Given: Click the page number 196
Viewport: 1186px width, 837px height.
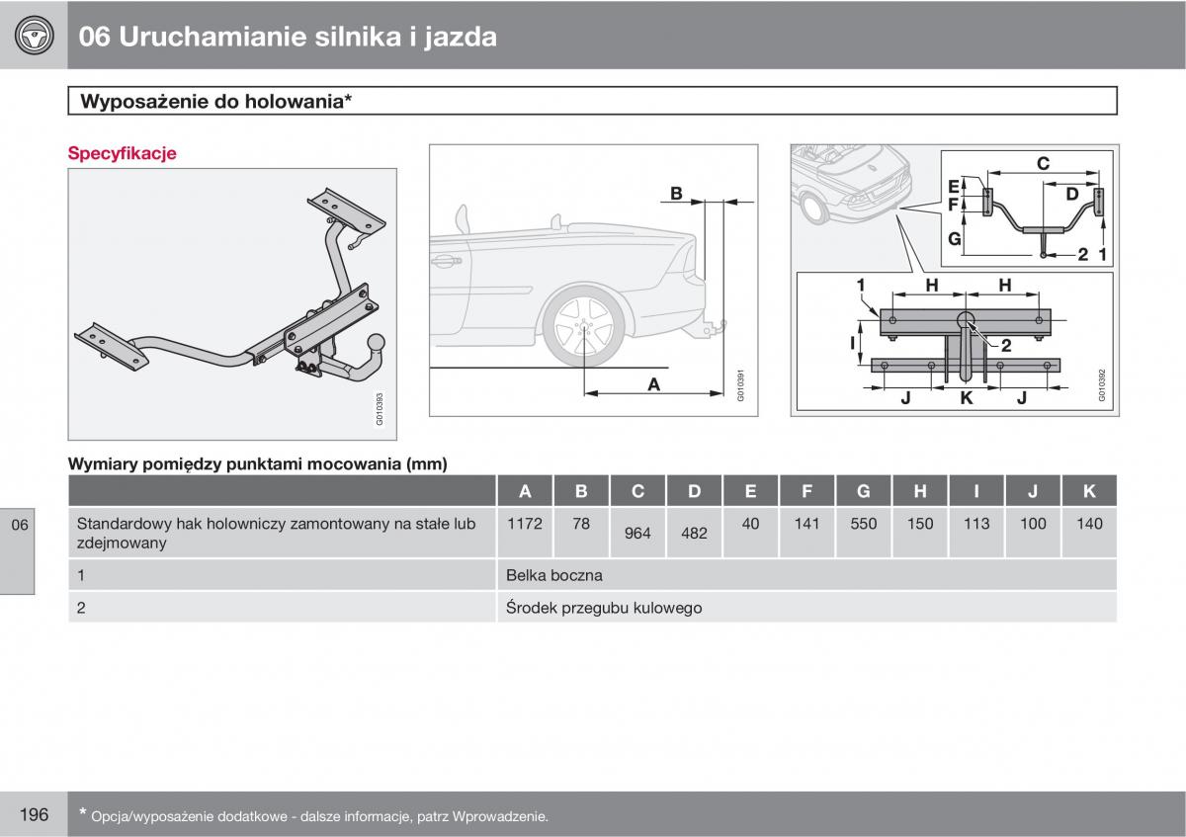Looking at the screenshot, I should tap(34, 814).
